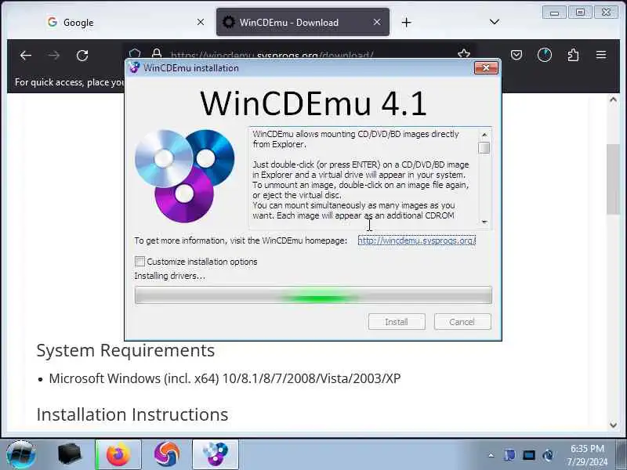This screenshot has width=627, height=470.
Task: Tick Customize installation options checkbox
Action: (140, 262)
